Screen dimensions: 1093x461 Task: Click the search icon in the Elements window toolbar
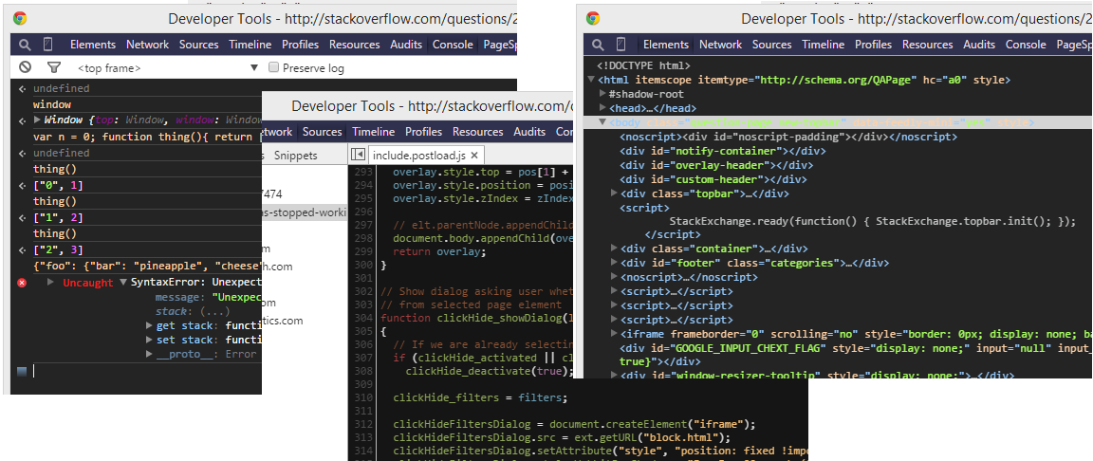[598, 45]
